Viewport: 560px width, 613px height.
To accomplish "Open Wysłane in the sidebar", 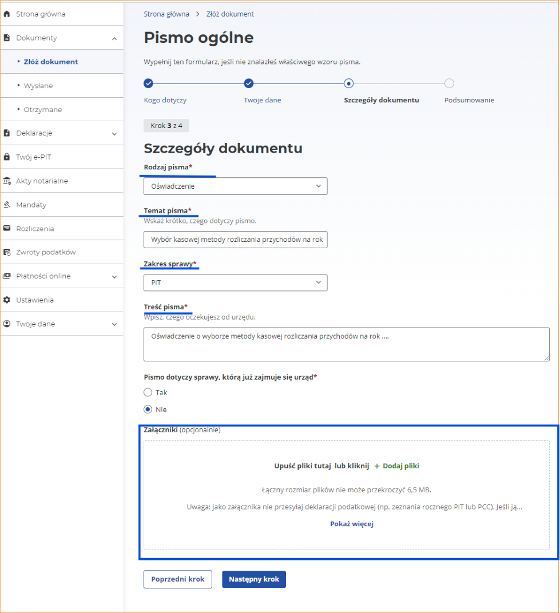I will coord(38,86).
